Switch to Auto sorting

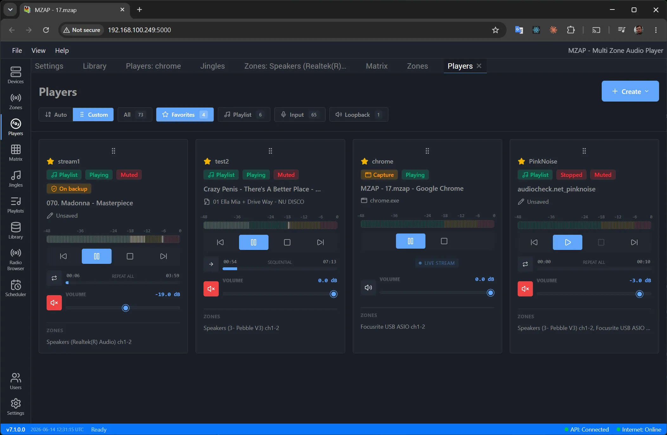point(56,115)
